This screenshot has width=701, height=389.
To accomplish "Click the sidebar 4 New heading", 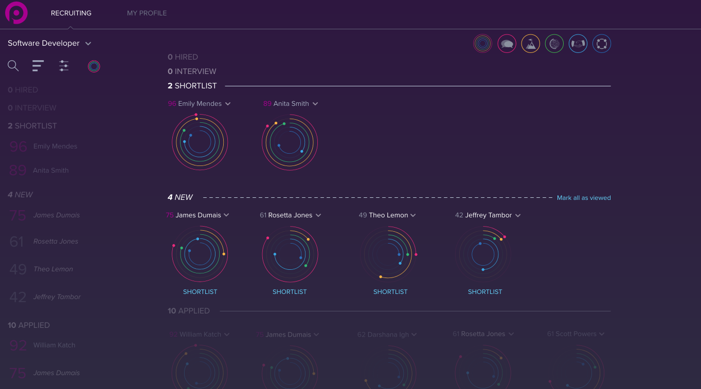I will click(x=20, y=195).
